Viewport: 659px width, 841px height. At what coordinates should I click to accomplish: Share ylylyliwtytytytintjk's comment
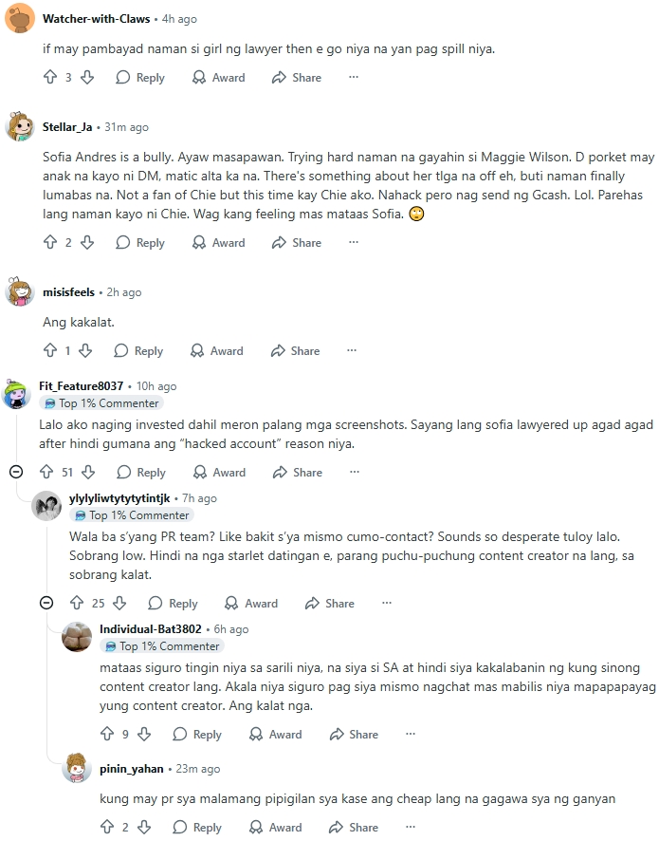click(330, 604)
